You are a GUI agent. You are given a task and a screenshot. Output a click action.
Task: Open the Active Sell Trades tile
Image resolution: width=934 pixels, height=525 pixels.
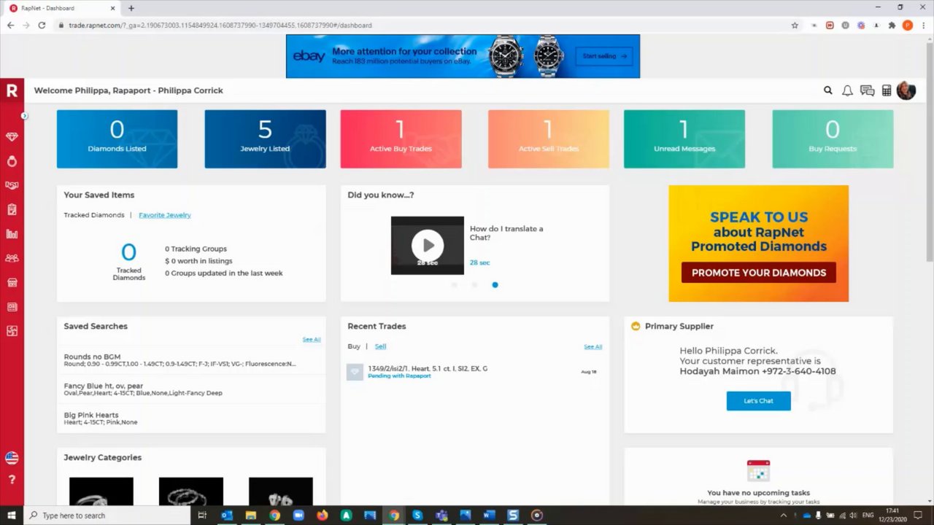pyautogui.click(x=549, y=139)
